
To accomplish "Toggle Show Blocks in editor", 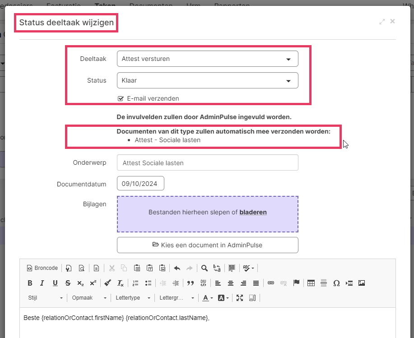I will [x=252, y=298].
